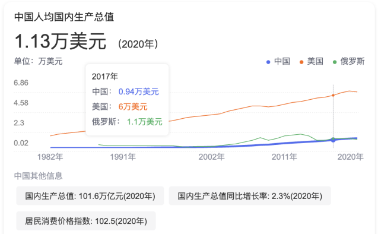The image size is (378, 234).
Task: Click the 2011年 axis label
Action: coord(284,157)
